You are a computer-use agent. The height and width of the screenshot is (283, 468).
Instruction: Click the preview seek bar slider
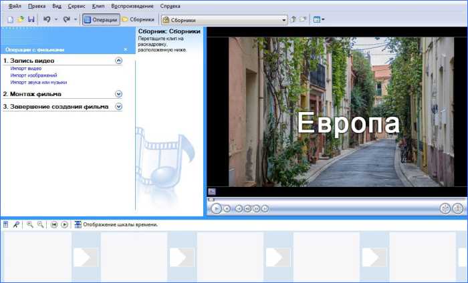pos(211,199)
